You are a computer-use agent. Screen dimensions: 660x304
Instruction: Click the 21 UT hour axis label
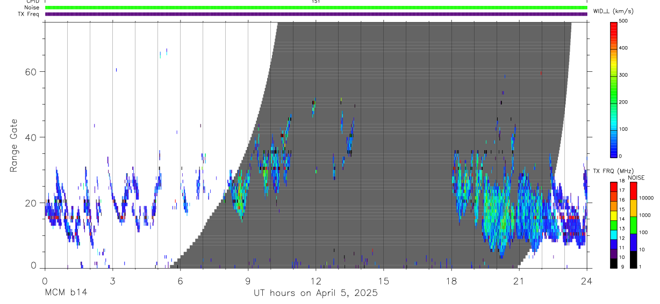[x=519, y=280]
